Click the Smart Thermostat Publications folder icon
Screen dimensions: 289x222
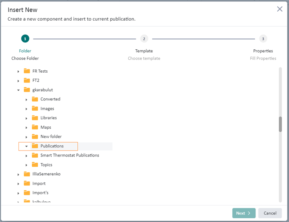(x=35, y=155)
